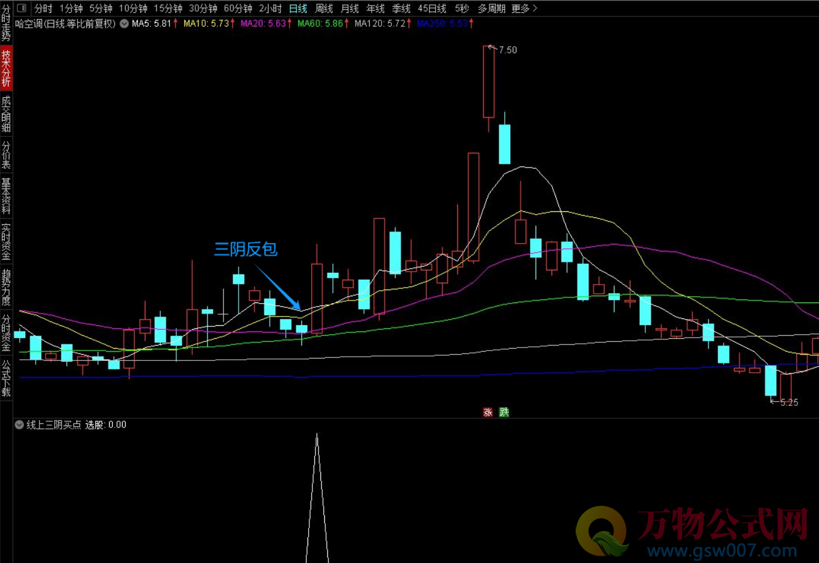Expand the 更多 more periods menu
The width and height of the screenshot is (819, 563).
tap(524, 9)
